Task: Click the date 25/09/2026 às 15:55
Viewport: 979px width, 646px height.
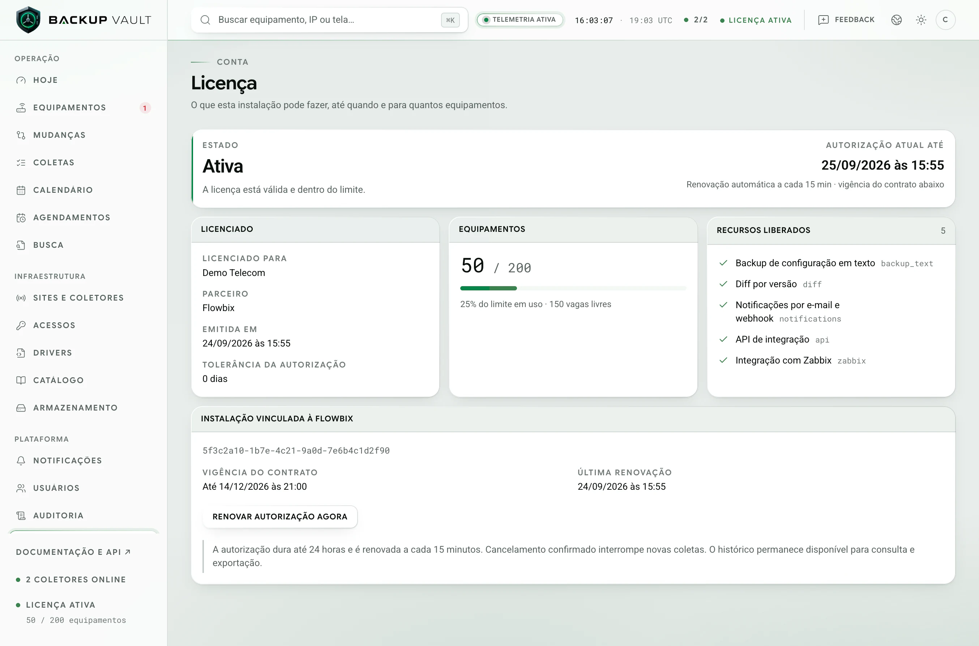Action: point(882,165)
